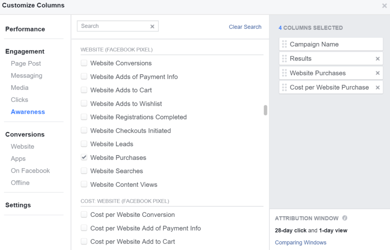Image resolution: width=390 pixels, height=250 pixels.
Task: Uncheck the Website Purchases checkbox
Action: [x=84, y=157]
